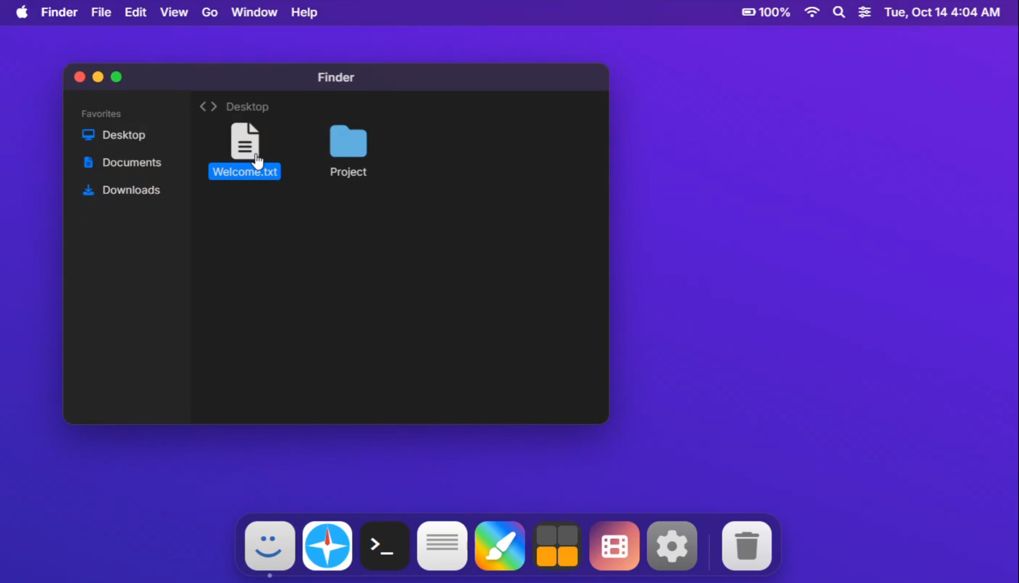This screenshot has height=583, width=1019.
Task: Go forward using the right chevron arrow
Action: [213, 106]
